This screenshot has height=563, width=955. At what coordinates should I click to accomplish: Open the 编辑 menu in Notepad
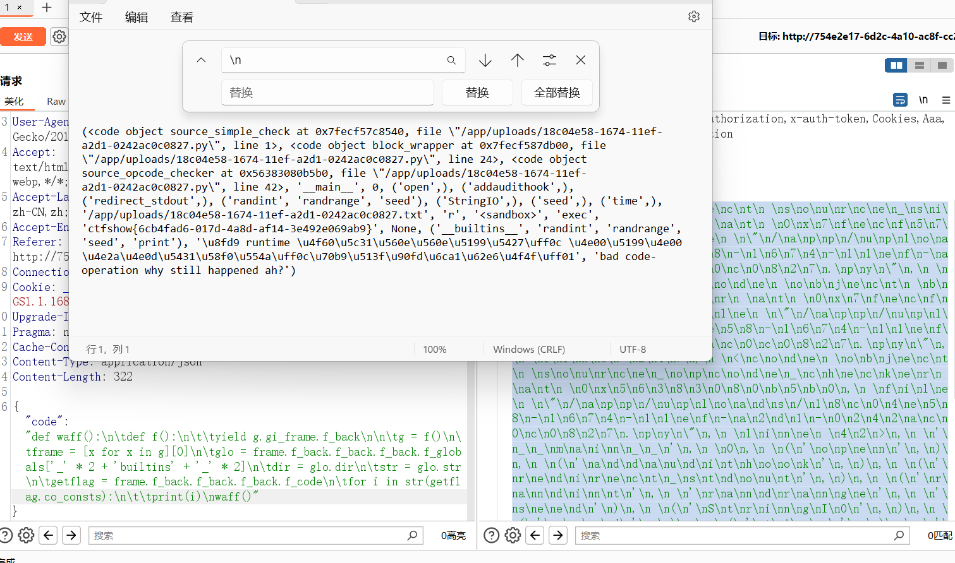coord(137,17)
